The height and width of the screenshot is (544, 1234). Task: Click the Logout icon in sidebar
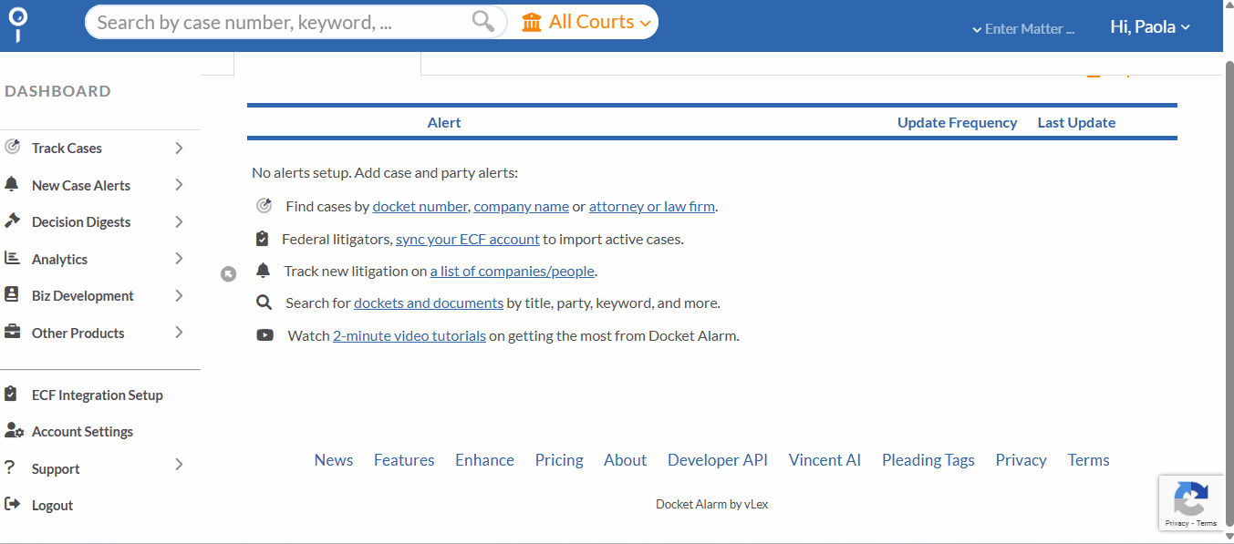pos(12,505)
